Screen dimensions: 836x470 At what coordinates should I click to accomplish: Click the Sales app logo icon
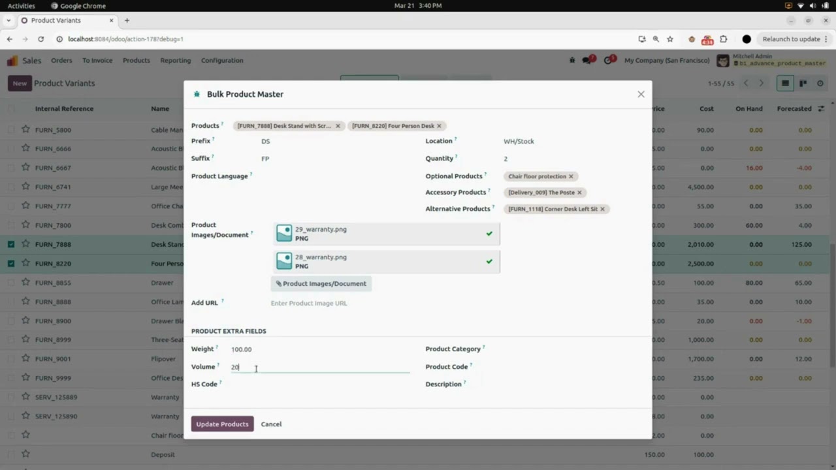(12, 60)
